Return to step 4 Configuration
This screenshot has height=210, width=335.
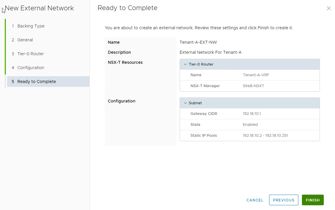tap(31, 68)
